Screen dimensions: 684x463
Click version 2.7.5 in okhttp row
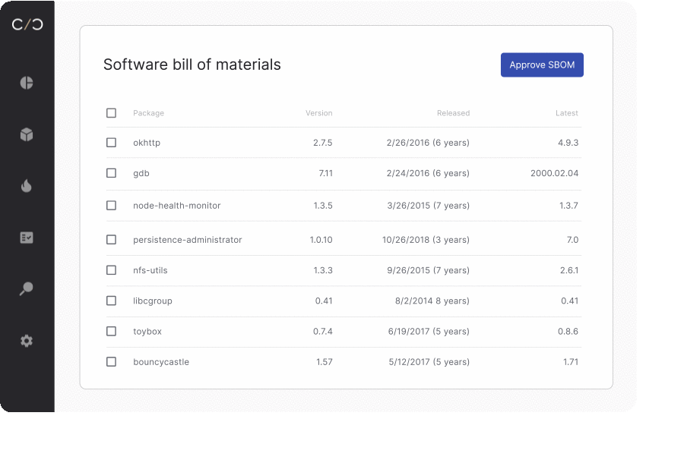pos(323,143)
